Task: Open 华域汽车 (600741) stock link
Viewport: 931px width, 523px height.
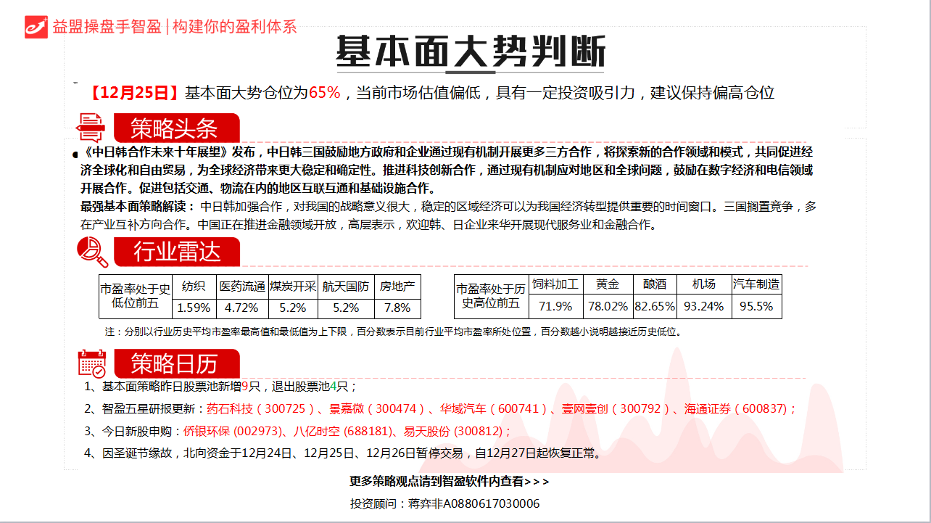Action: click(494, 409)
